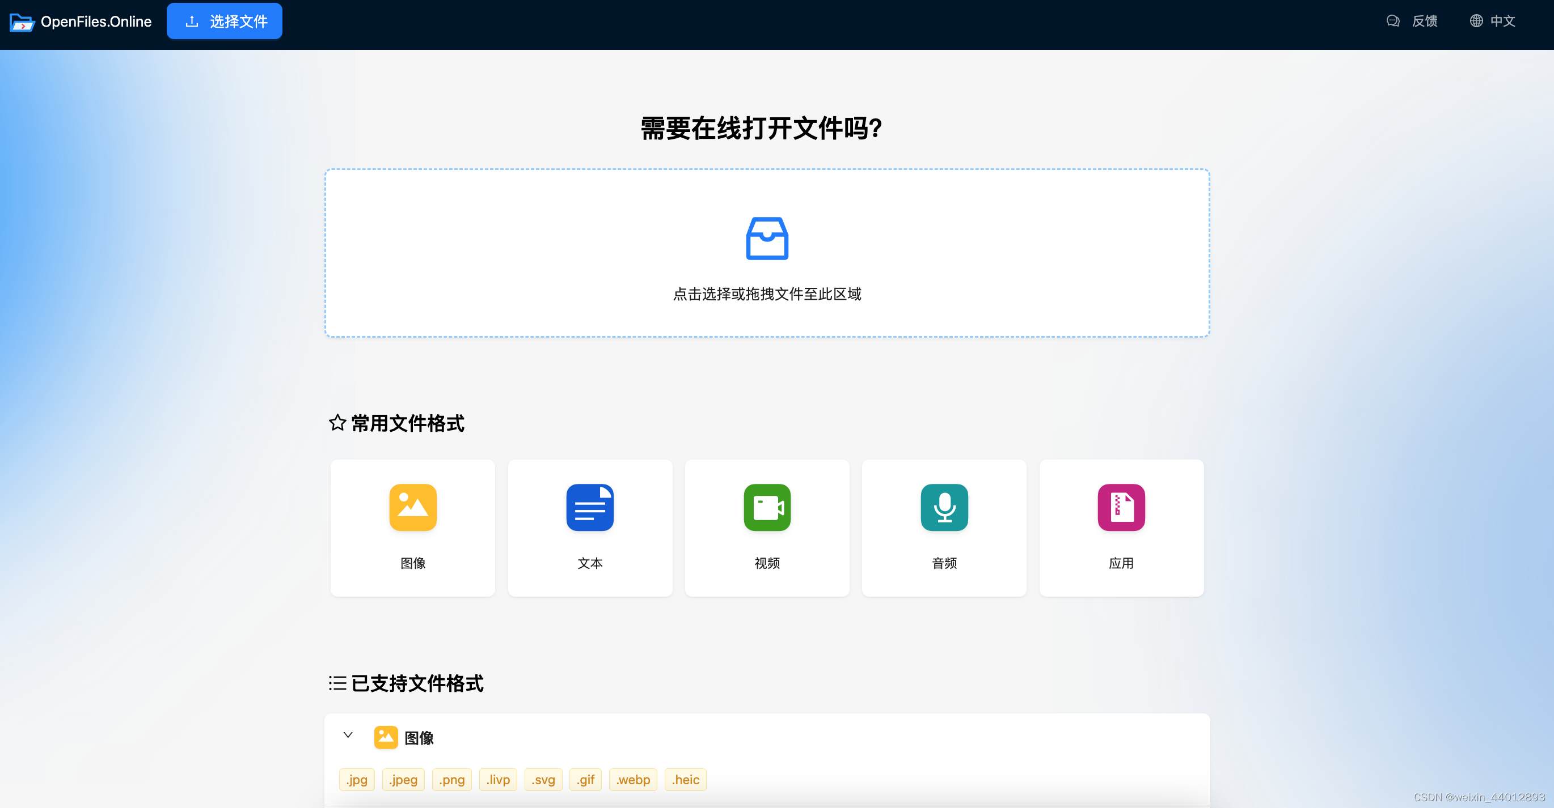Viewport: 1554px width, 808px height.
Task: Select the .svg format tag
Action: coord(543,780)
